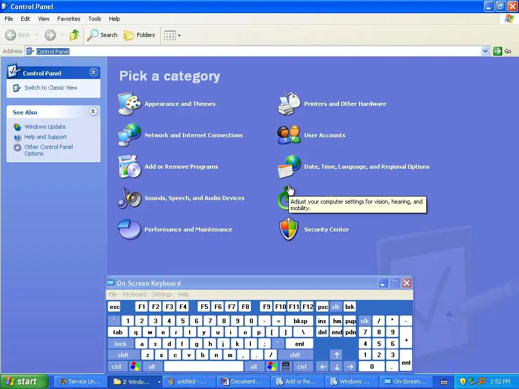Toggle the nlk (num lock) key

pyautogui.click(x=364, y=321)
